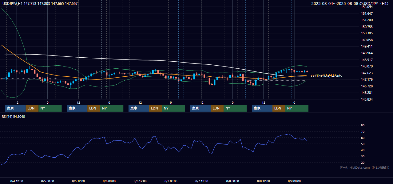
Task: Click the USDJPY#,H1 OHLC header text
Action: (40, 4)
